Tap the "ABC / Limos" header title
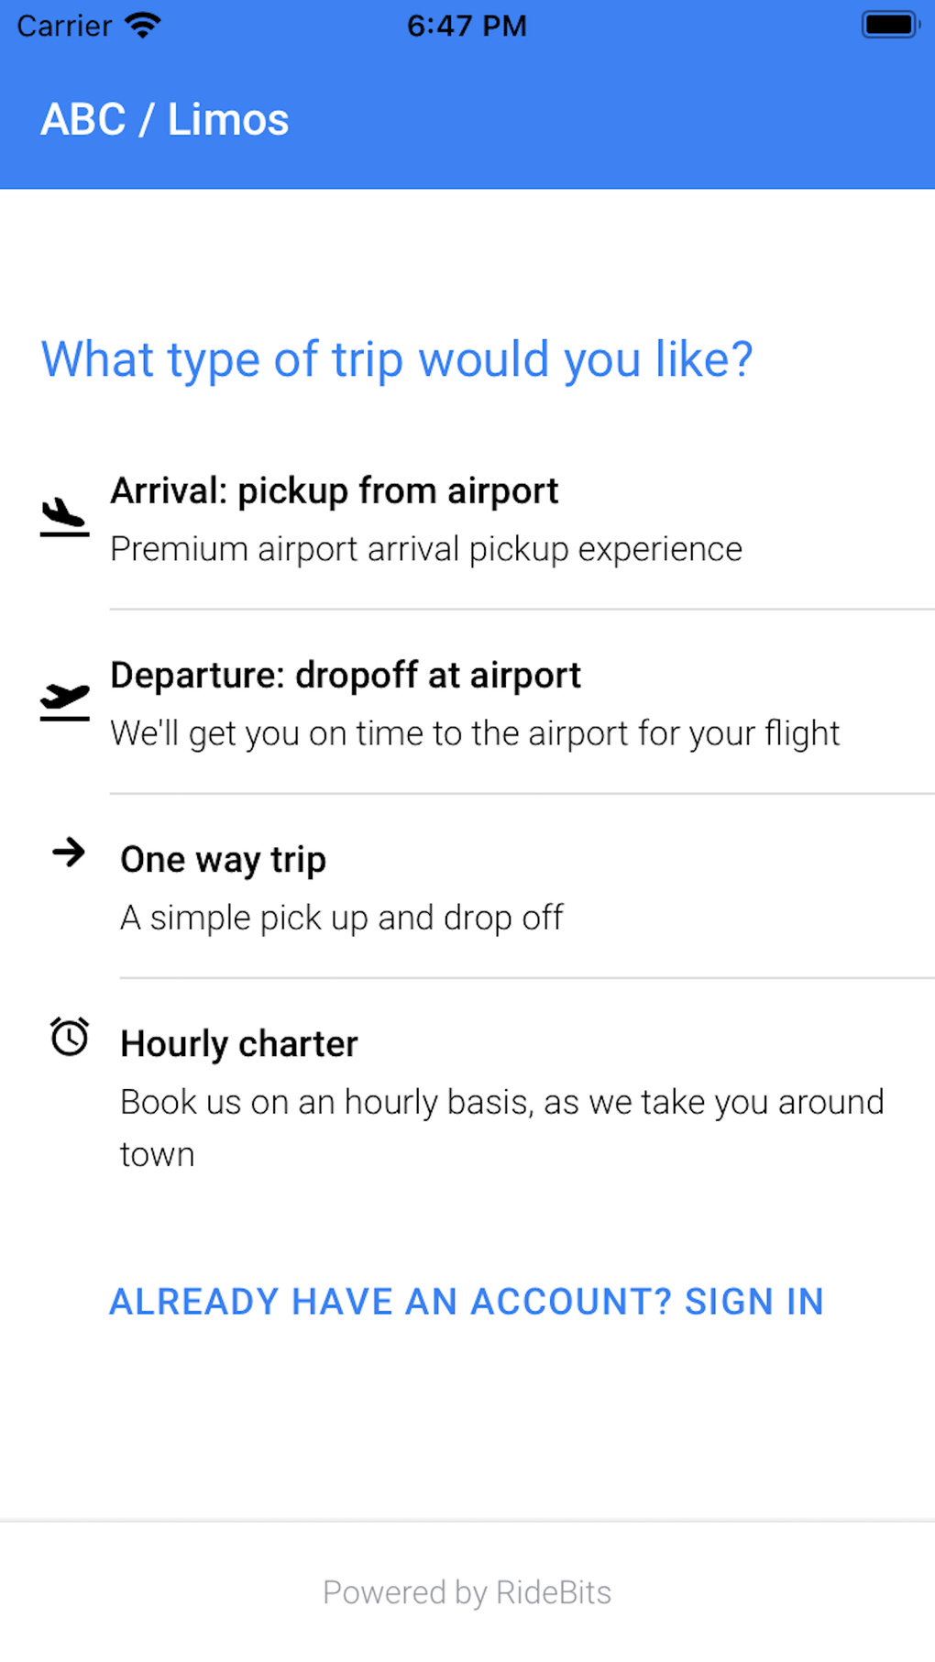Viewport: 935px width, 1662px height. click(165, 120)
